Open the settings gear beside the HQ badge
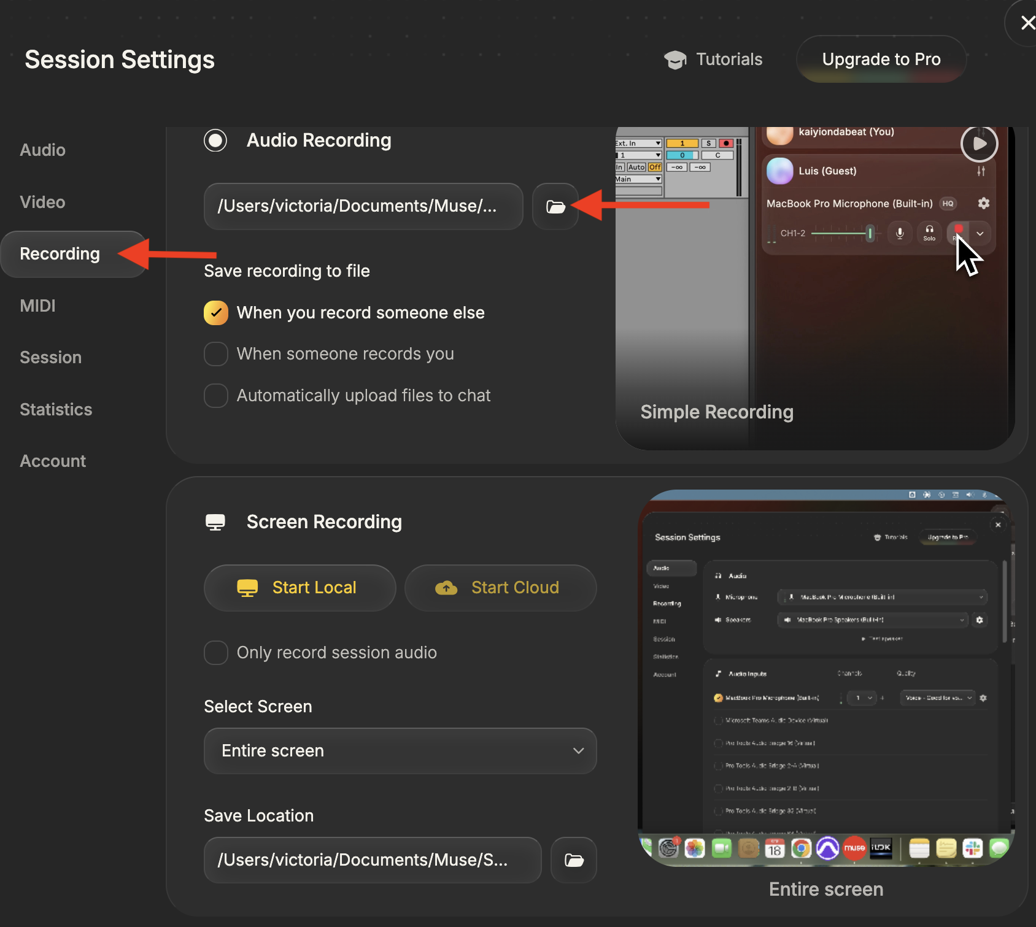Viewport: 1036px width, 927px height. click(x=983, y=203)
